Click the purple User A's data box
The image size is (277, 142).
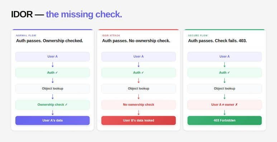pos(52,121)
